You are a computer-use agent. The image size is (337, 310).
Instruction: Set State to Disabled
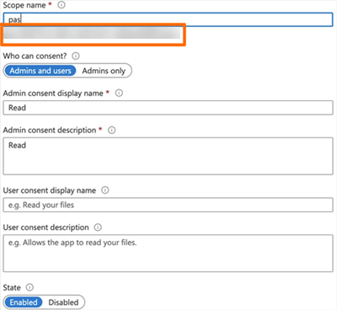[x=63, y=302]
